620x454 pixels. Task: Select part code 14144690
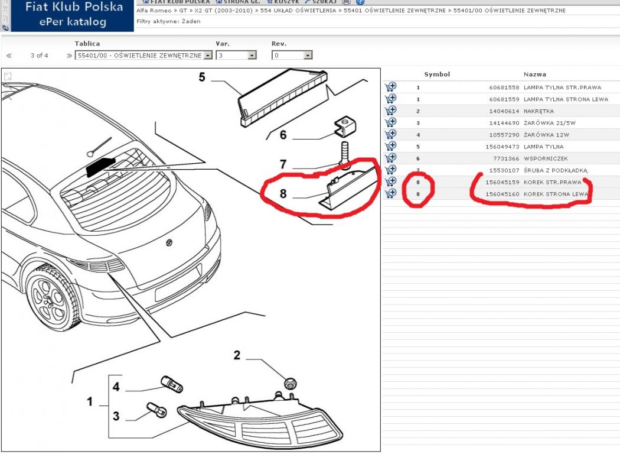(x=504, y=123)
